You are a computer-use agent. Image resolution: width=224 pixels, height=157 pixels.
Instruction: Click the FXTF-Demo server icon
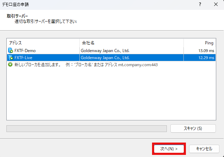click(x=11, y=50)
